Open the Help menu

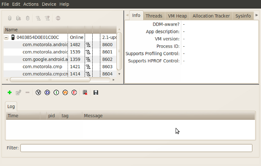(64, 4)
